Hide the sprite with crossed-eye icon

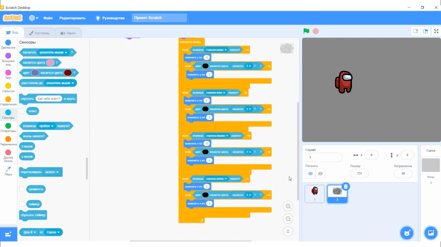pos(320,173)
